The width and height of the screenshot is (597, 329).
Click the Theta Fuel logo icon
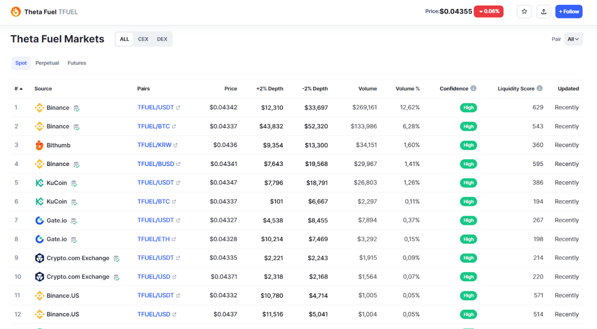tap(15, 11)
